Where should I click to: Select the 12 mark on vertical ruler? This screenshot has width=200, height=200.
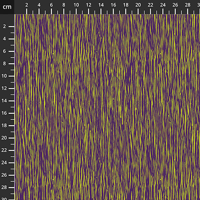pyautogui.click(x=5, y=88)
